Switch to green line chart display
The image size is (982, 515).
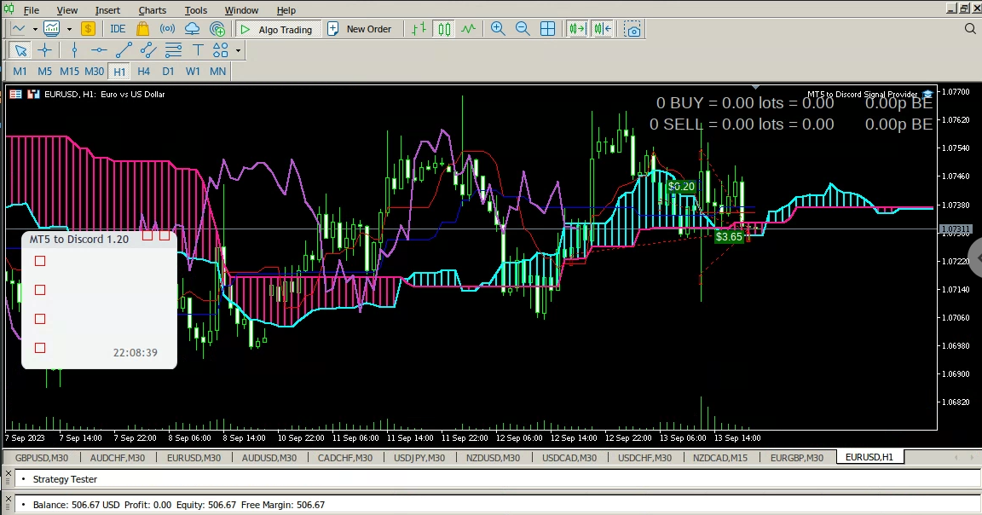point(469,29)
